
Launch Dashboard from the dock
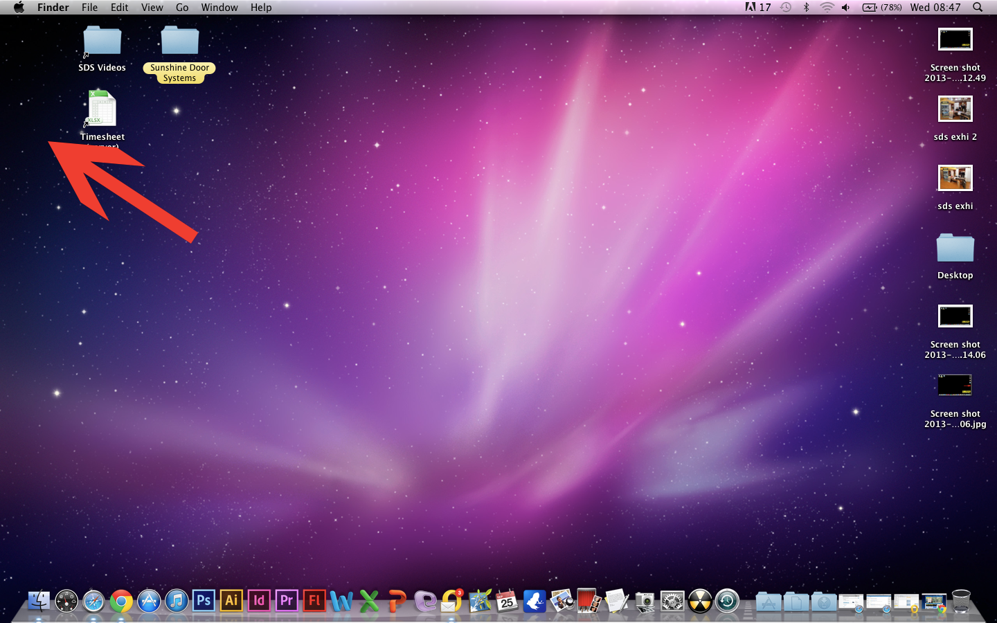66,601
